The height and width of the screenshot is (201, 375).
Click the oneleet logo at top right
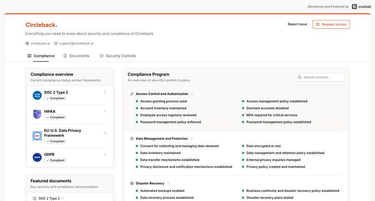360,7
